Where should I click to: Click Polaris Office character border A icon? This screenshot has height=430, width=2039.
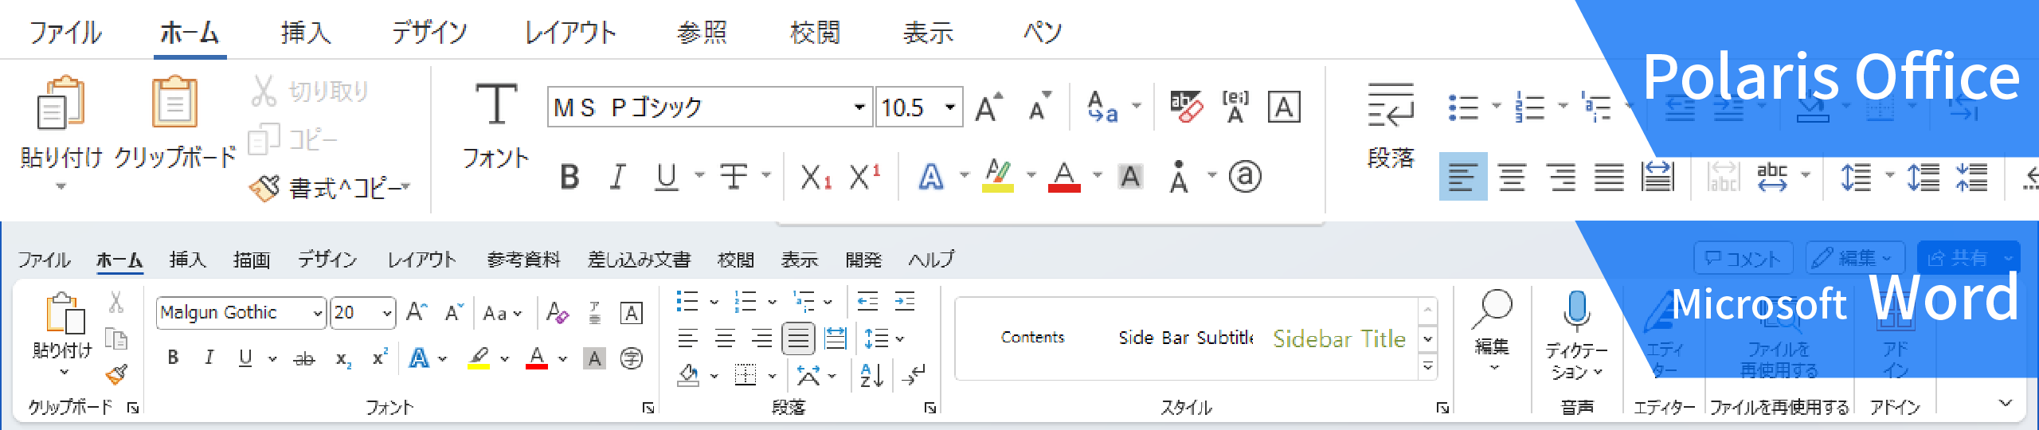(1284, 107)
